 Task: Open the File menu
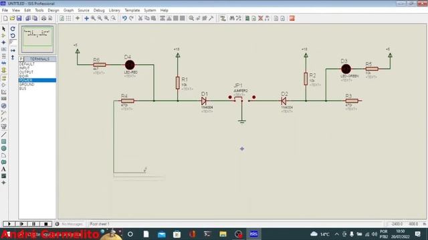click(x=5, y=10)
